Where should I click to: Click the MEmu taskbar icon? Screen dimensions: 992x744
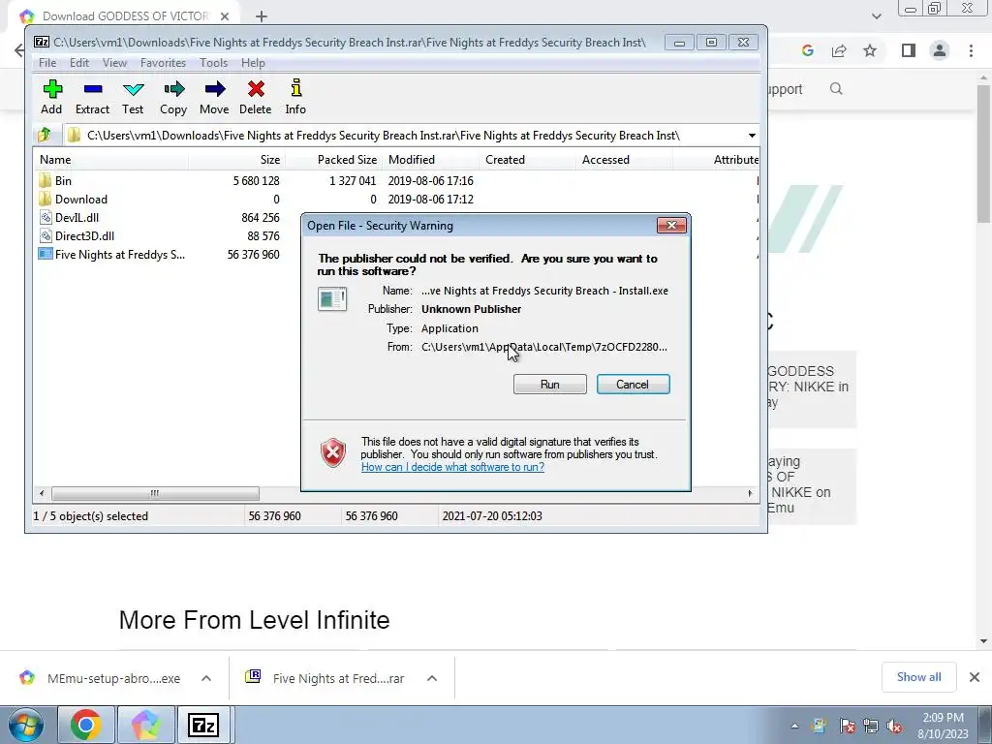(145, 725)
